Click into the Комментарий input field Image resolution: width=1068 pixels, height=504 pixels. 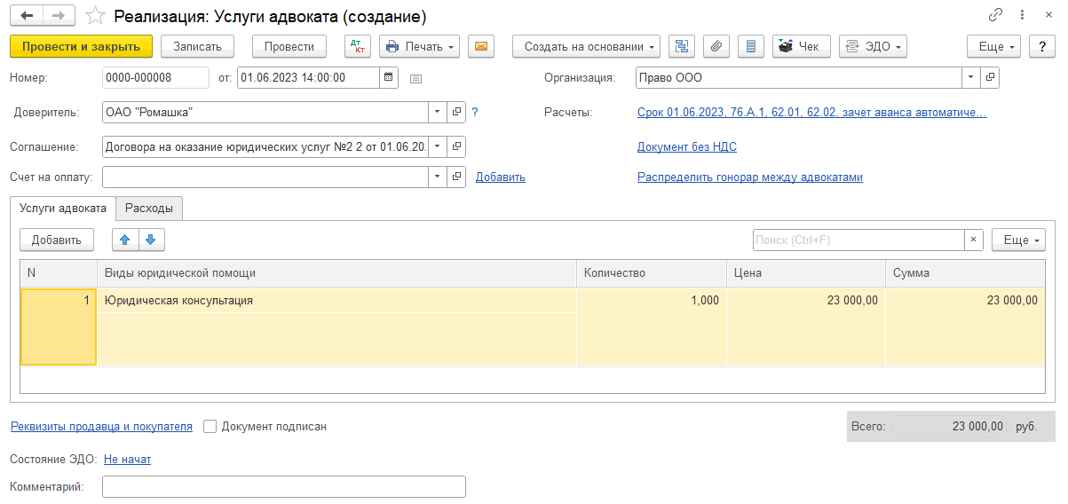pyautogui.click(x=284, y=487)
